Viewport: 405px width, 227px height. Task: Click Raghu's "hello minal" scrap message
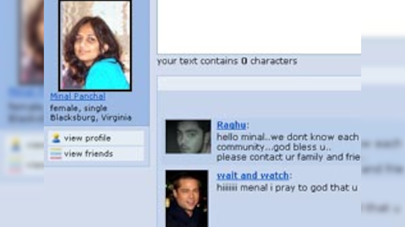pos(288,147)
